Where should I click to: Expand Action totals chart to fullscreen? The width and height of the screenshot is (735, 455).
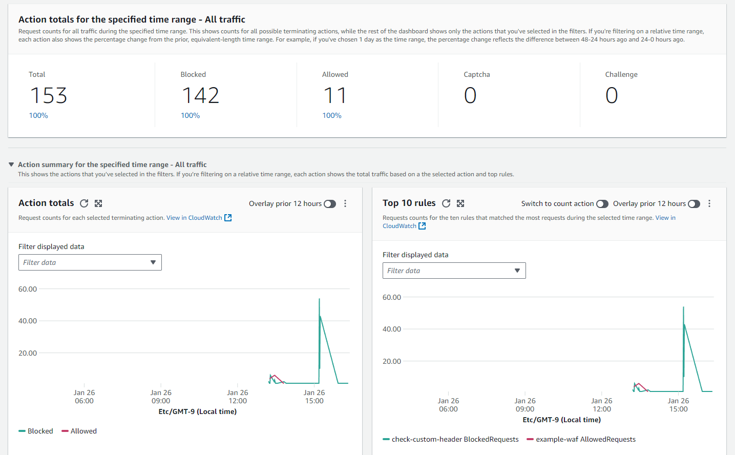click(98, 203)
